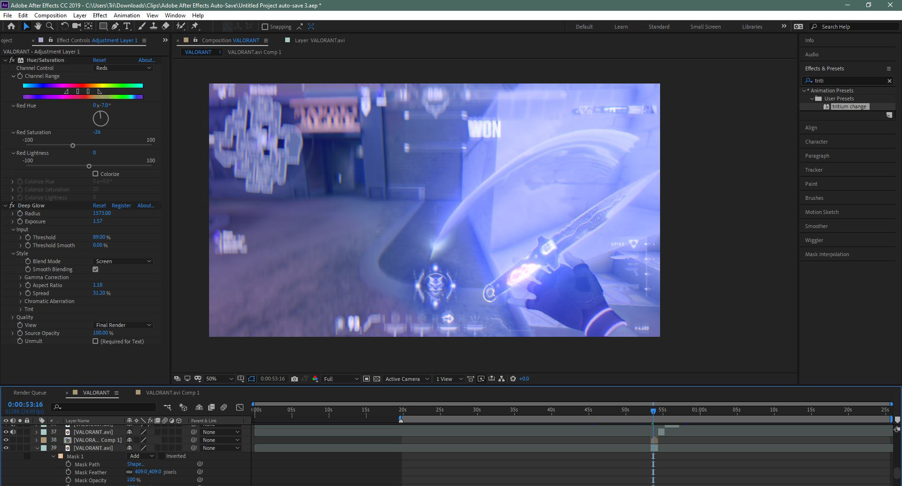Toggle Draft 3D icon in timeline

(x=183, y=407)
